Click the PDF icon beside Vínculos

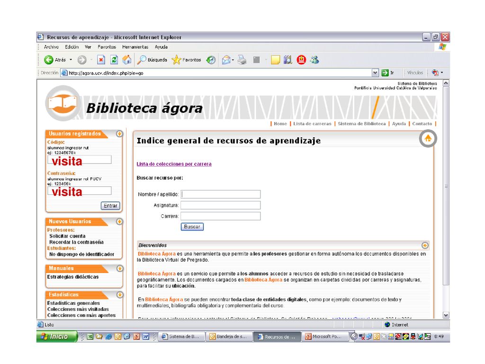435,73
